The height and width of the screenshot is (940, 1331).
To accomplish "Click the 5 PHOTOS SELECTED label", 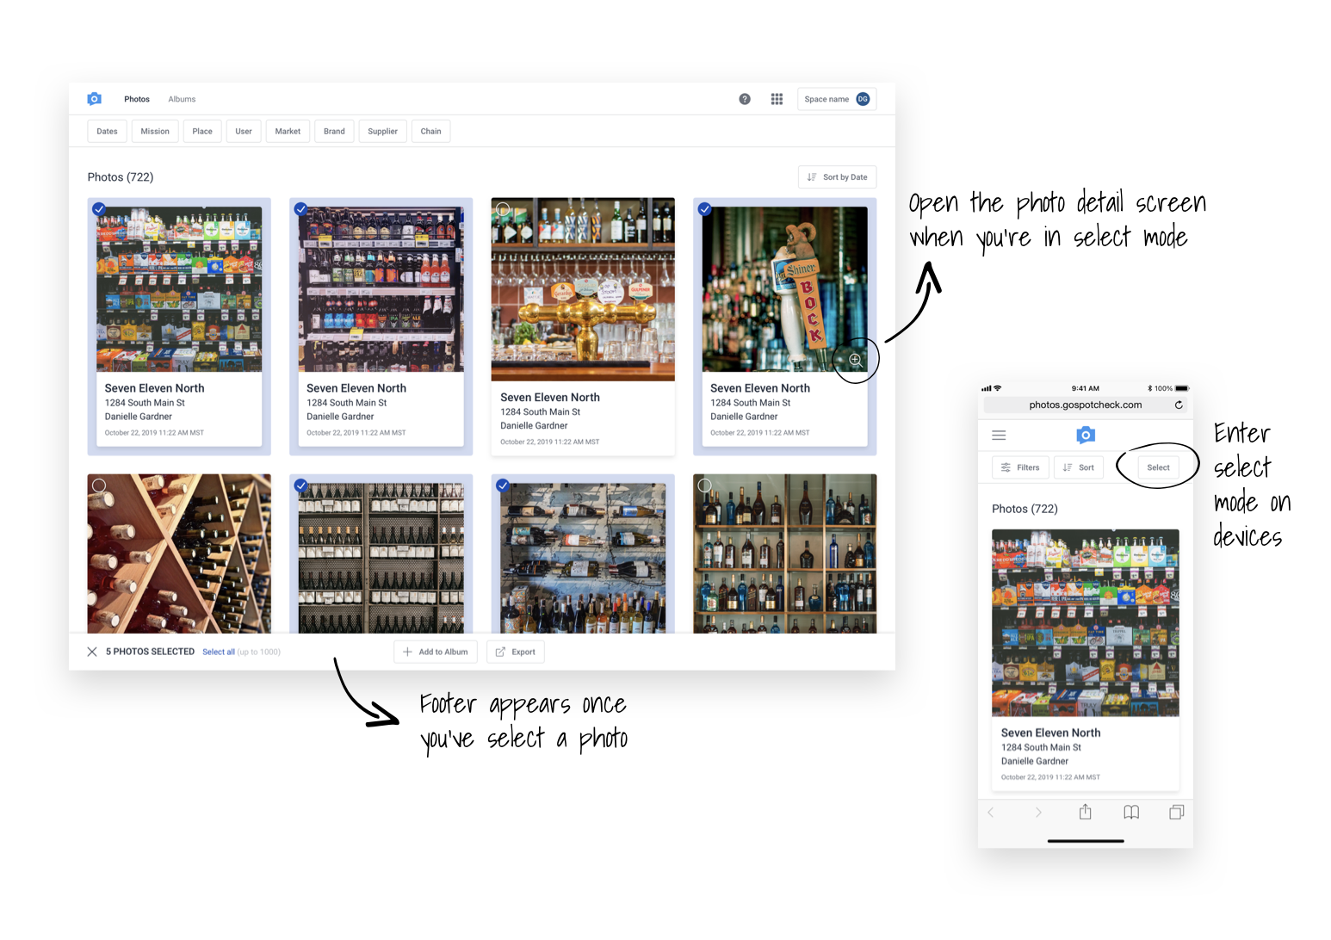I will pyautogui.click(x=150, y=652).
